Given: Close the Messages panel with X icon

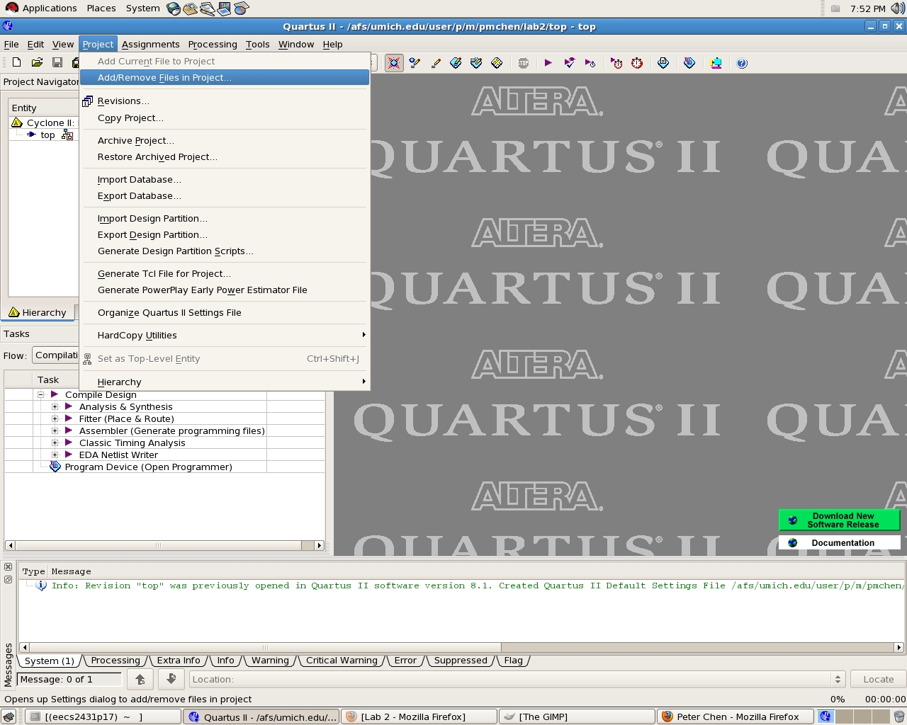Looking at the screenshot, I should 8,567.
